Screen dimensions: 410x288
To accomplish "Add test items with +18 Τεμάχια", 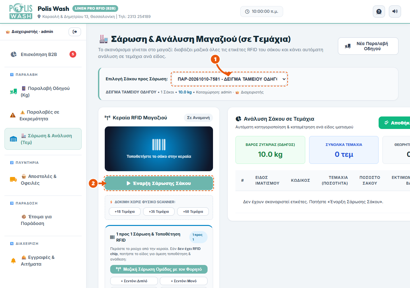I will (x=125, y=212).
